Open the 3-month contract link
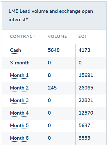The width and height of the screenshot is (108, 145). pyautogui.click(x=20, y=63)
